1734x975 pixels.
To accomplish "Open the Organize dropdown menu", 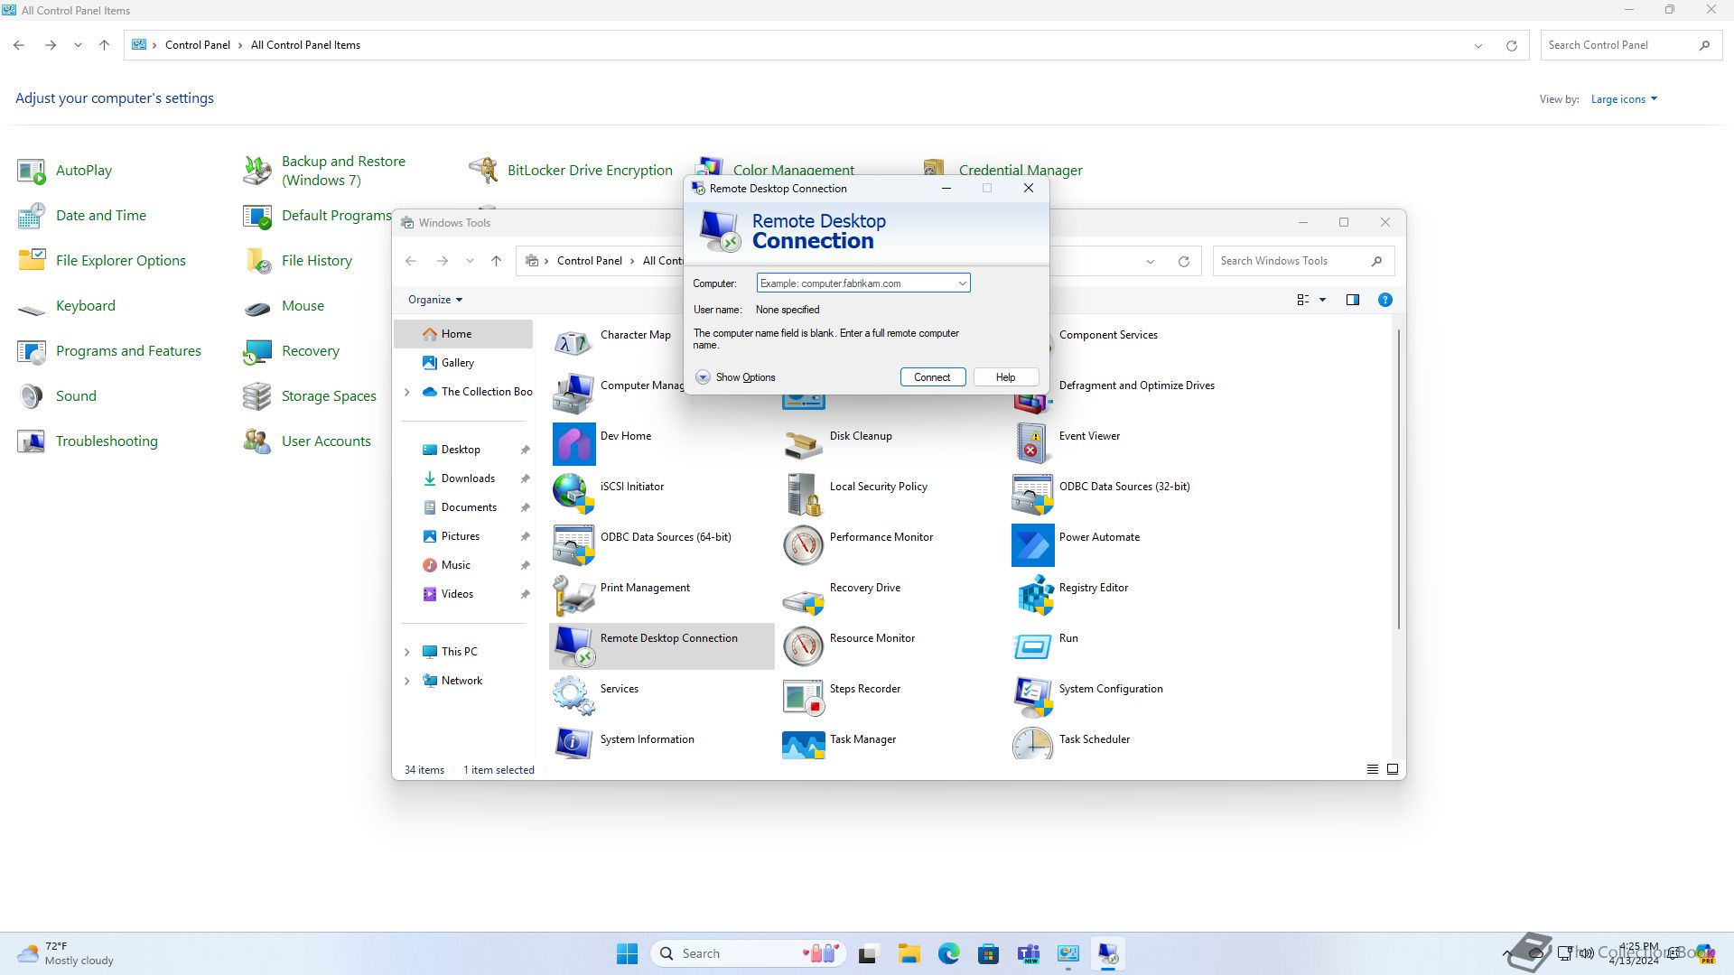I will pos(435,300).
